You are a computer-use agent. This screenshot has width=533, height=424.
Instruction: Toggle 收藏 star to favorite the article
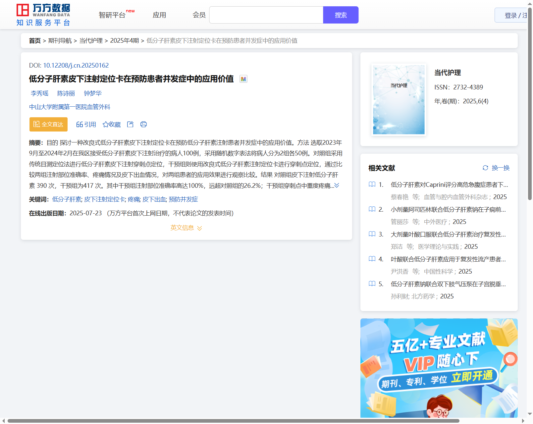click(106, 125)
